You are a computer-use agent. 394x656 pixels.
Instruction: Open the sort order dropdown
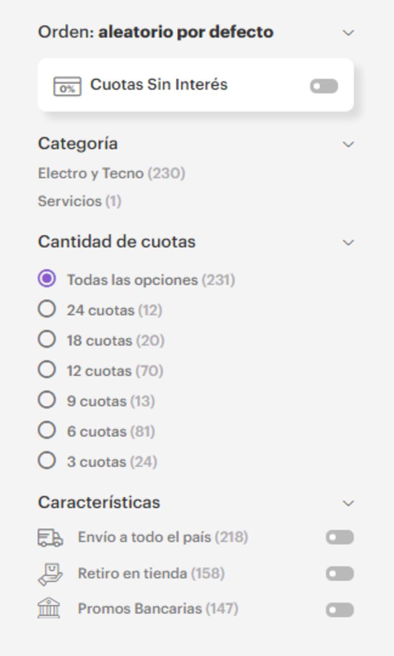tap(349, 33)
